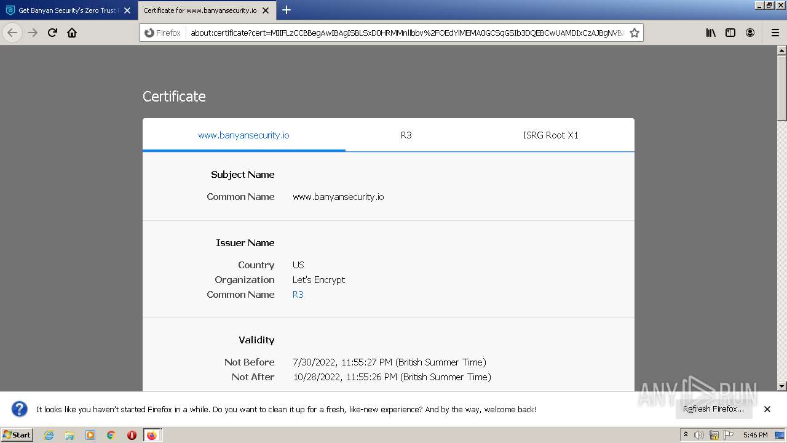This screenshot has height=443, width=787.
Task: Click the taskbar clock 5:46 PM
Action: tap(755, 435)
